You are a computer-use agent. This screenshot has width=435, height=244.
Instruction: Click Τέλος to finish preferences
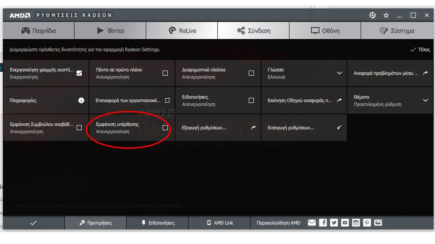coord(420,49)
